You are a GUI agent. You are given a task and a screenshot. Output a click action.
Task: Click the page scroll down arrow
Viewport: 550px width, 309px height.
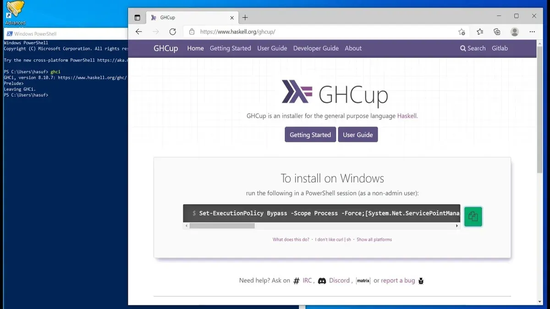[x=539, y=302]
